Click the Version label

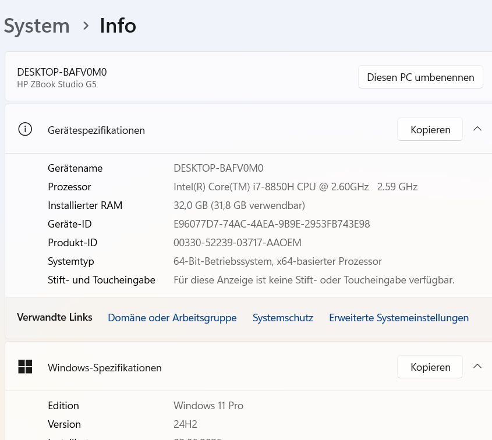[x=64, y=424]
